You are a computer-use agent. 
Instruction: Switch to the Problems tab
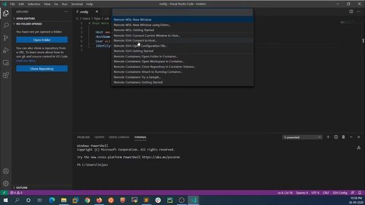pyautogui.click(x=83, y=137)
